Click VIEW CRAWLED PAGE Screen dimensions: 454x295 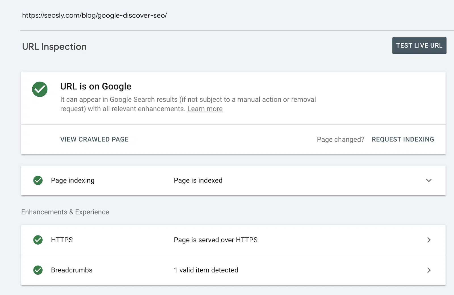click(x=94, y=139)
